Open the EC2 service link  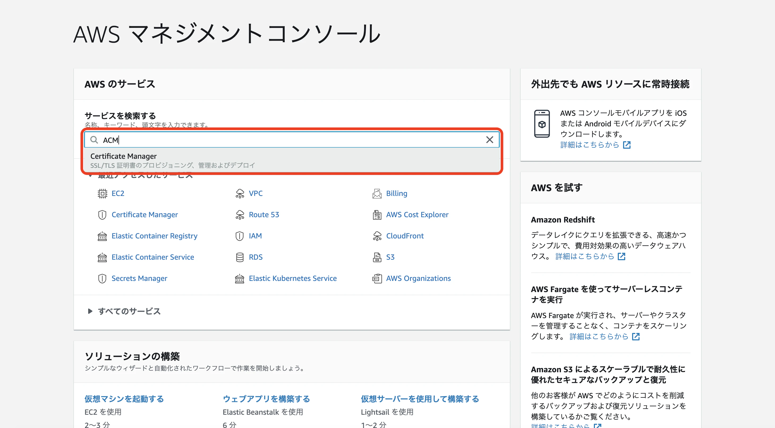click(x=118, y=193)
